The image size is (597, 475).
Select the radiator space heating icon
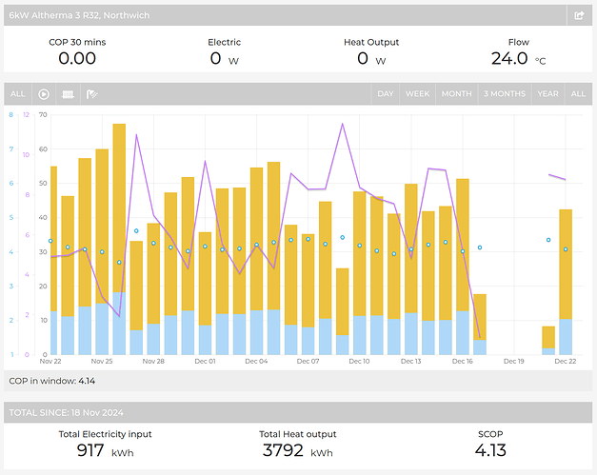coord(69,94)
